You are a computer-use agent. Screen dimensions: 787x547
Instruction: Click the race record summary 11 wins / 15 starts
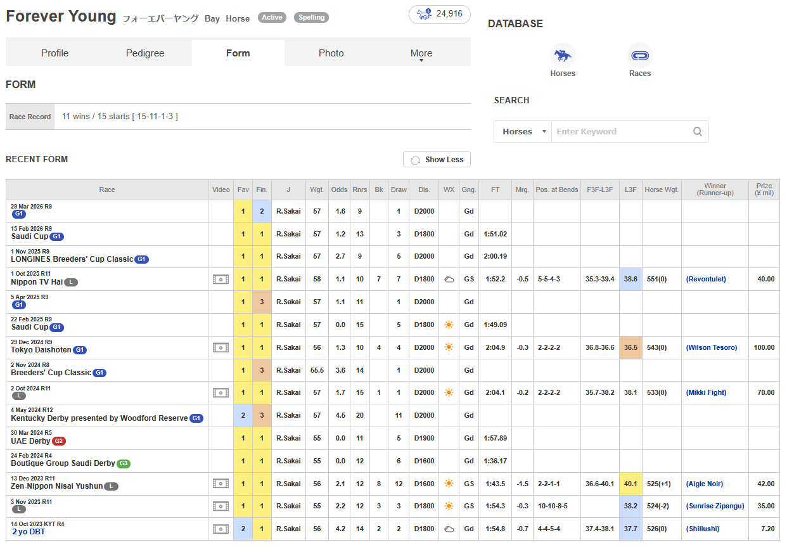(120, 117)
